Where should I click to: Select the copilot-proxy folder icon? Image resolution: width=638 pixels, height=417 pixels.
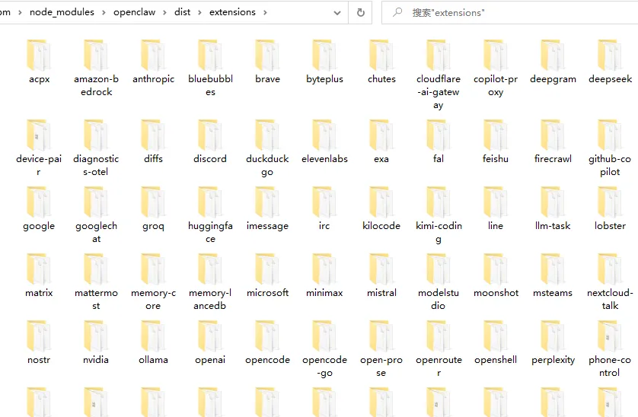point(496,55)
